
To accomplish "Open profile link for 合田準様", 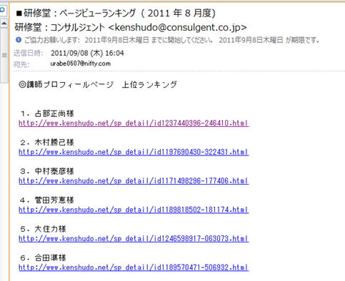I will (x=134, y=267).
